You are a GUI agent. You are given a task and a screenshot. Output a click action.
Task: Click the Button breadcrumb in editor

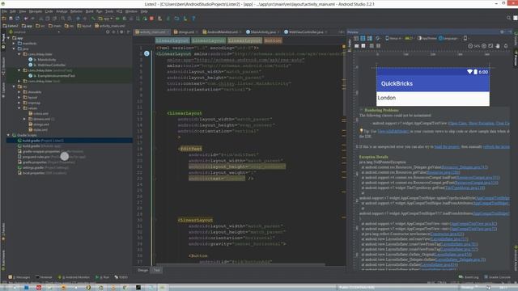(x=273, y=40)
